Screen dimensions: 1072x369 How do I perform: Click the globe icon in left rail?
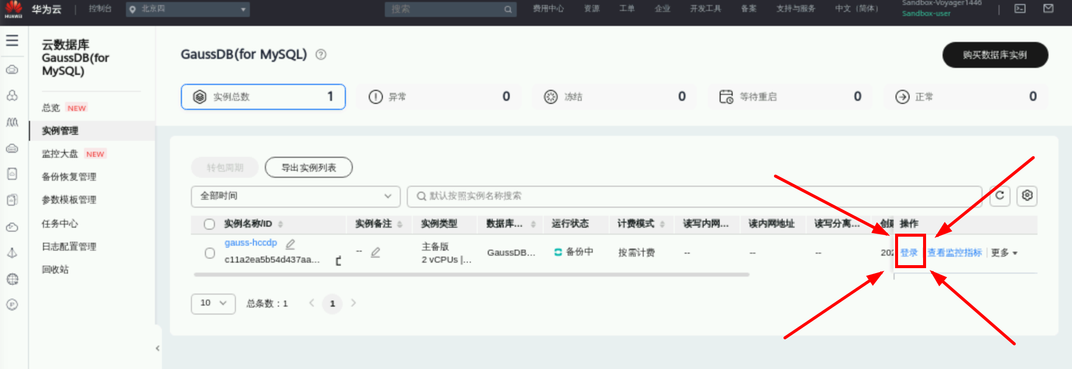(x=12, y=279)
